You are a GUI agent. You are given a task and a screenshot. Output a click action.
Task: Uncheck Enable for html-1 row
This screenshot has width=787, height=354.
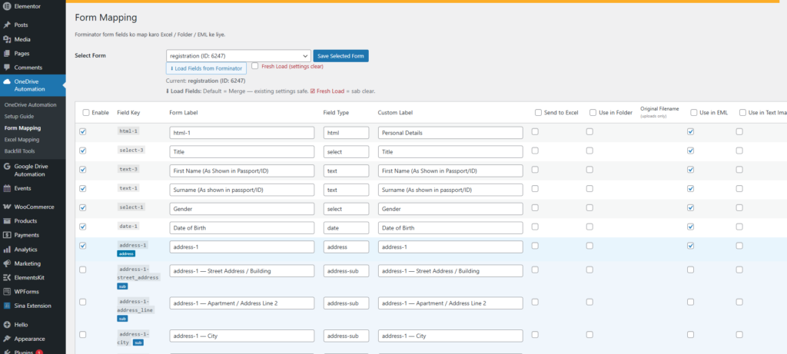coord(83,131)
